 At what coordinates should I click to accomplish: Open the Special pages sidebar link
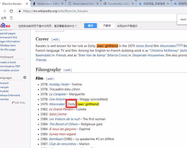click(8, 33)
